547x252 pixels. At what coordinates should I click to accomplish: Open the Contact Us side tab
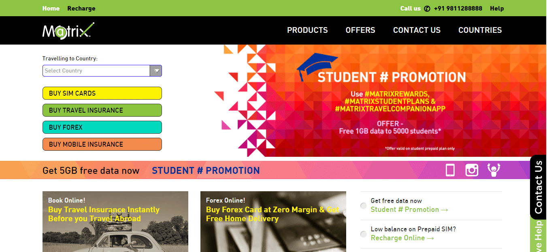[x=538, y=187]
